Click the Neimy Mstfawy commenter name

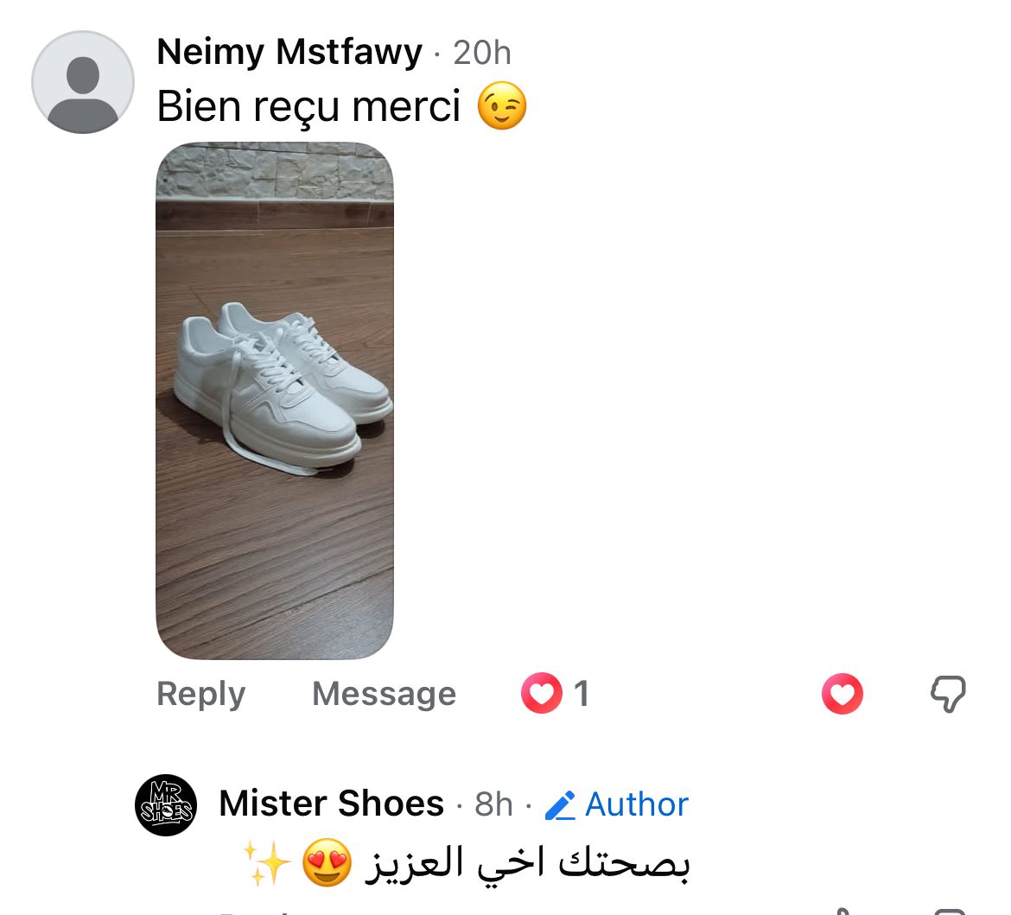[289, 53]
